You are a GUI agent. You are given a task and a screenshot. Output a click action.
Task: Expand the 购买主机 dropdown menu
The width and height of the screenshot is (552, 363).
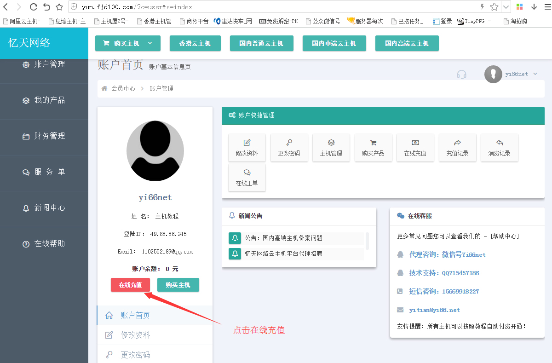[x=128, y=43]
